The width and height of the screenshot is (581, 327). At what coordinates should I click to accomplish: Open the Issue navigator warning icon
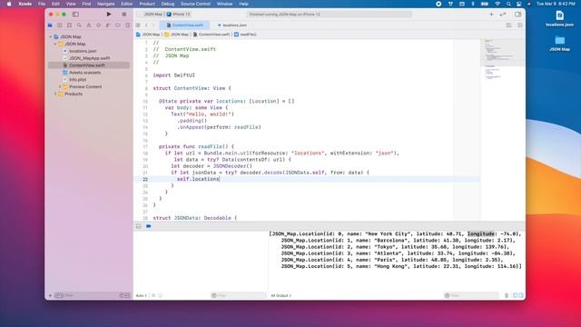(89, 25)
